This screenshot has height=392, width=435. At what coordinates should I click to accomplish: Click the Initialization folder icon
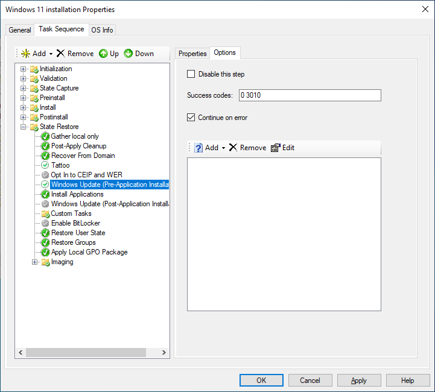[34, 69]
